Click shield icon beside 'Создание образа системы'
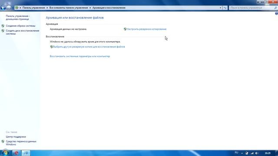This screenshot has width=278, height=156. click(3, 26)
